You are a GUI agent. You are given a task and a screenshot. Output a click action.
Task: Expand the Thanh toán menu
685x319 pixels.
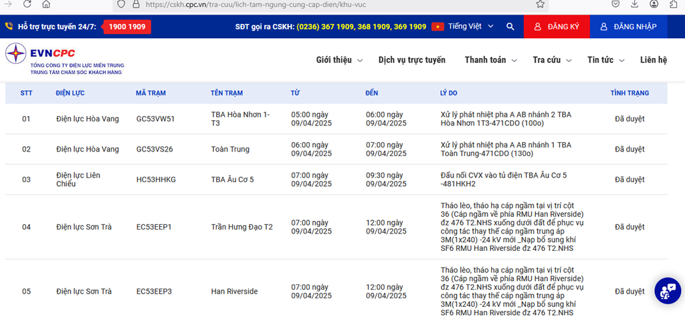(491, 60)
